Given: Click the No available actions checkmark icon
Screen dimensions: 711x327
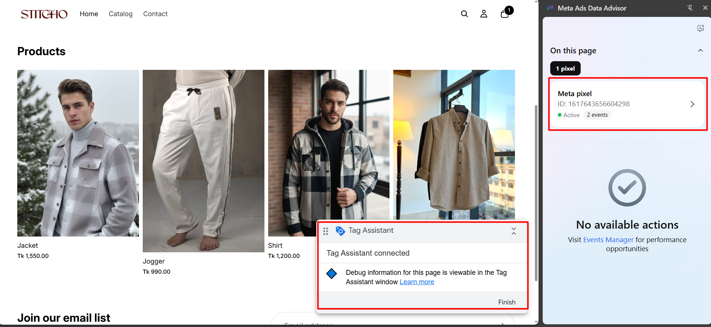Looking at the screenshot, I should pos(627,188).
